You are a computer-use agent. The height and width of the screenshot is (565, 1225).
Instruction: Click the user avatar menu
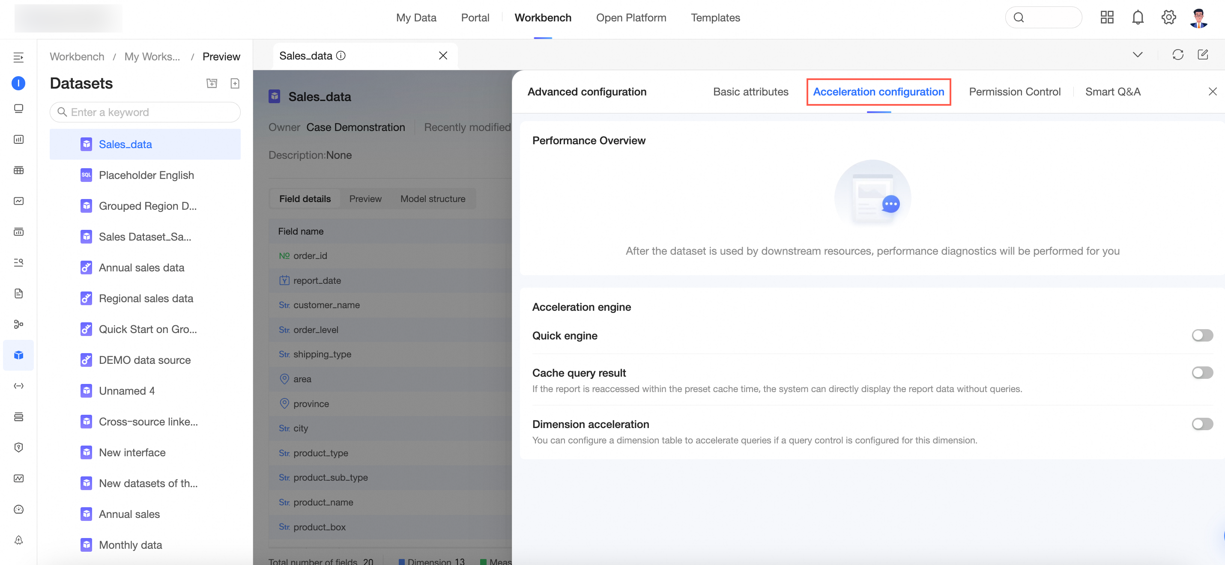(x=1198, y=18)
